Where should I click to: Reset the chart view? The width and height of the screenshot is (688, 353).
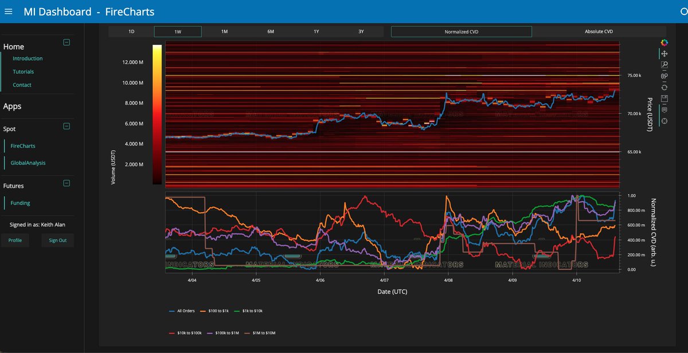[664, 87]
